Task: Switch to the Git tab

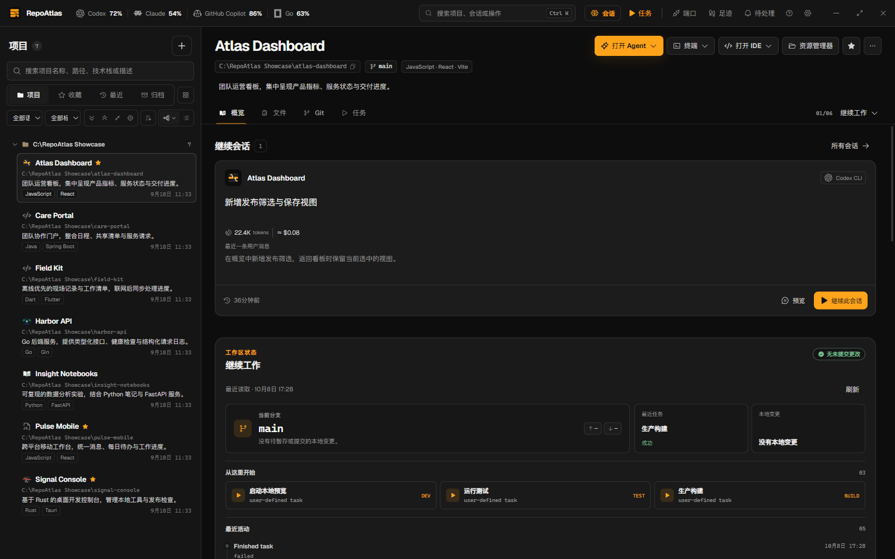Action: click(x=314, y=113)
